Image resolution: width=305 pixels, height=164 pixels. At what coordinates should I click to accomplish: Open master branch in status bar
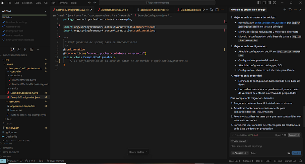click(x=13, y=161)
